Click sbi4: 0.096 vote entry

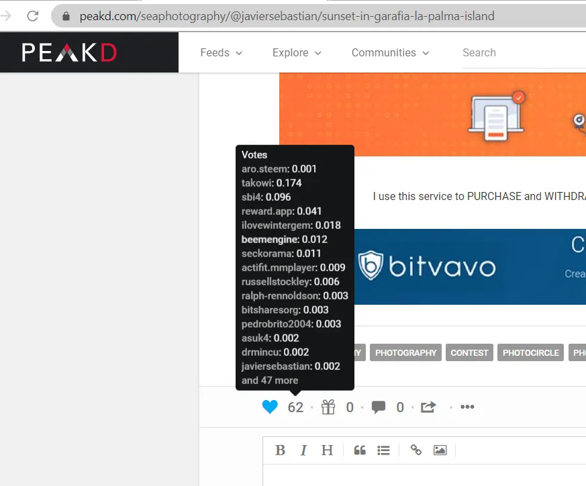pos(266,197)
